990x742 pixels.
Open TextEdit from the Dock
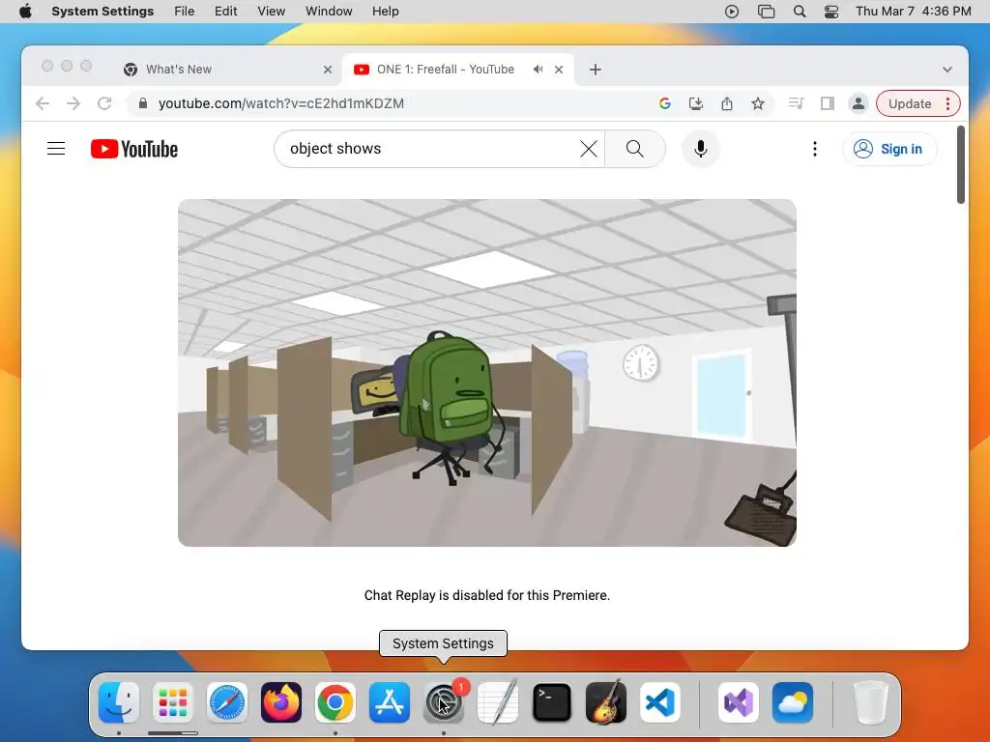(498, 702)
